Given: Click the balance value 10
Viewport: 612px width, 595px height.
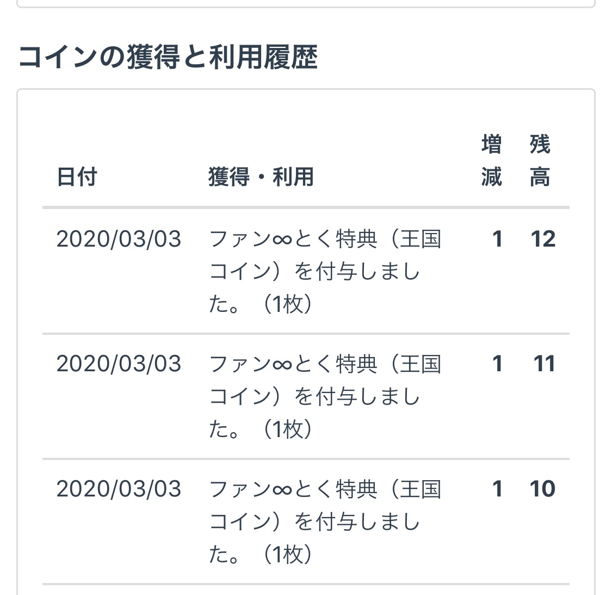Looking at the screenshot, I should [542, 489].
